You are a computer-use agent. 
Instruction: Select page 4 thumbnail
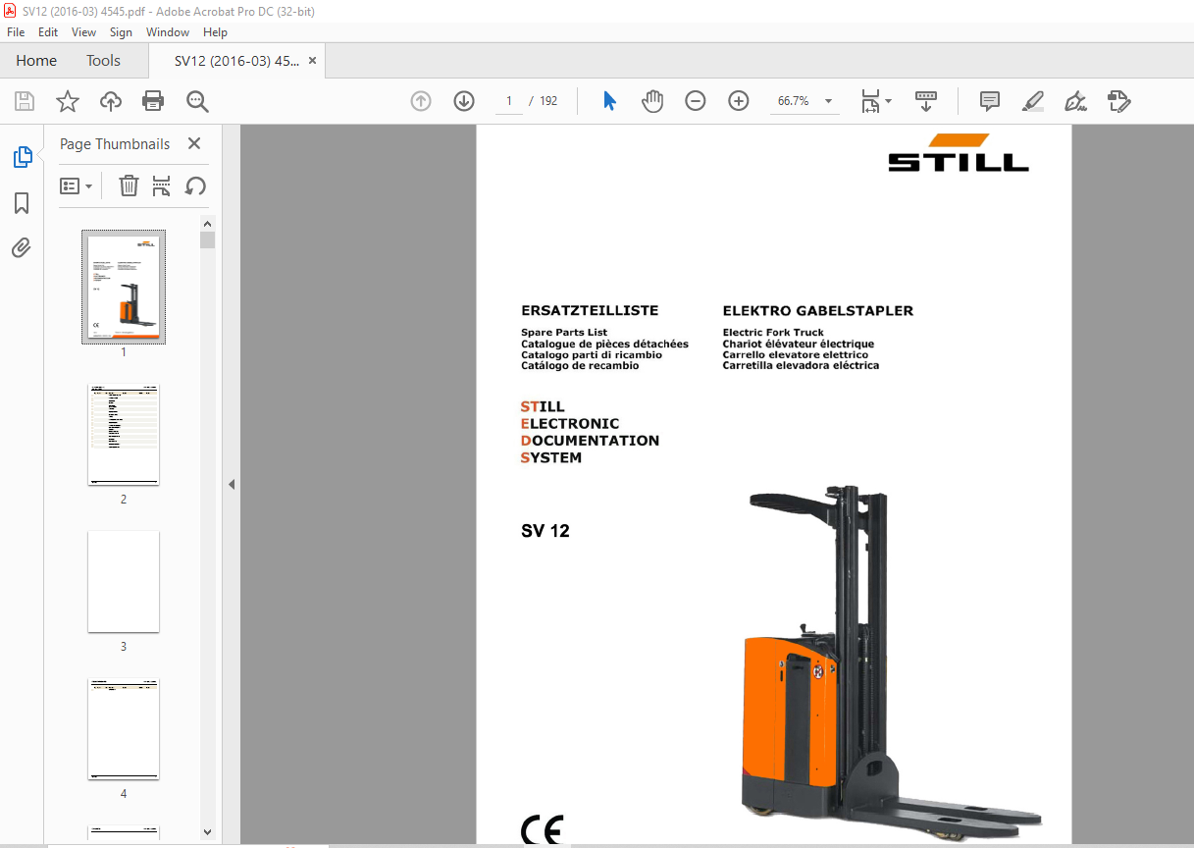point(124,729)
